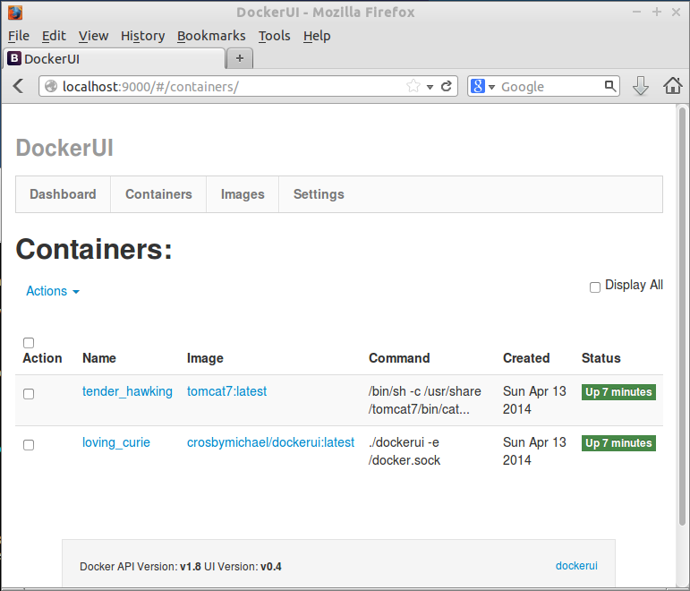This screenshot has width=690, height=591.
Task: Go to home page icon
Action: click(672, 86)
